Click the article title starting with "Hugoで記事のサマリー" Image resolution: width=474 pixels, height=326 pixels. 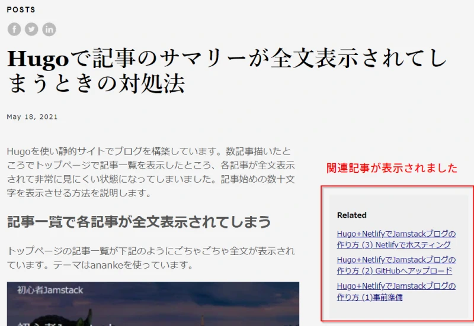click(x=227, y=71)
